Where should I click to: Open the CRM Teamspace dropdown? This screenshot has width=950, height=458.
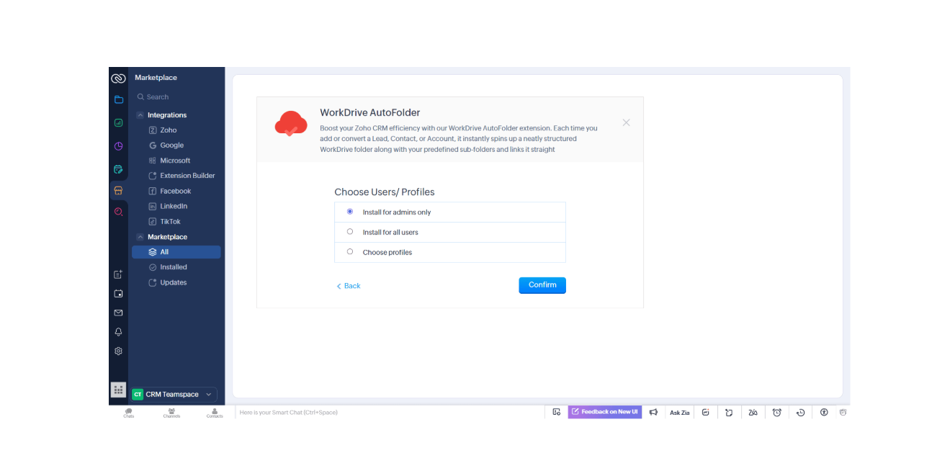pyautogui.click(x=174, y=394)
